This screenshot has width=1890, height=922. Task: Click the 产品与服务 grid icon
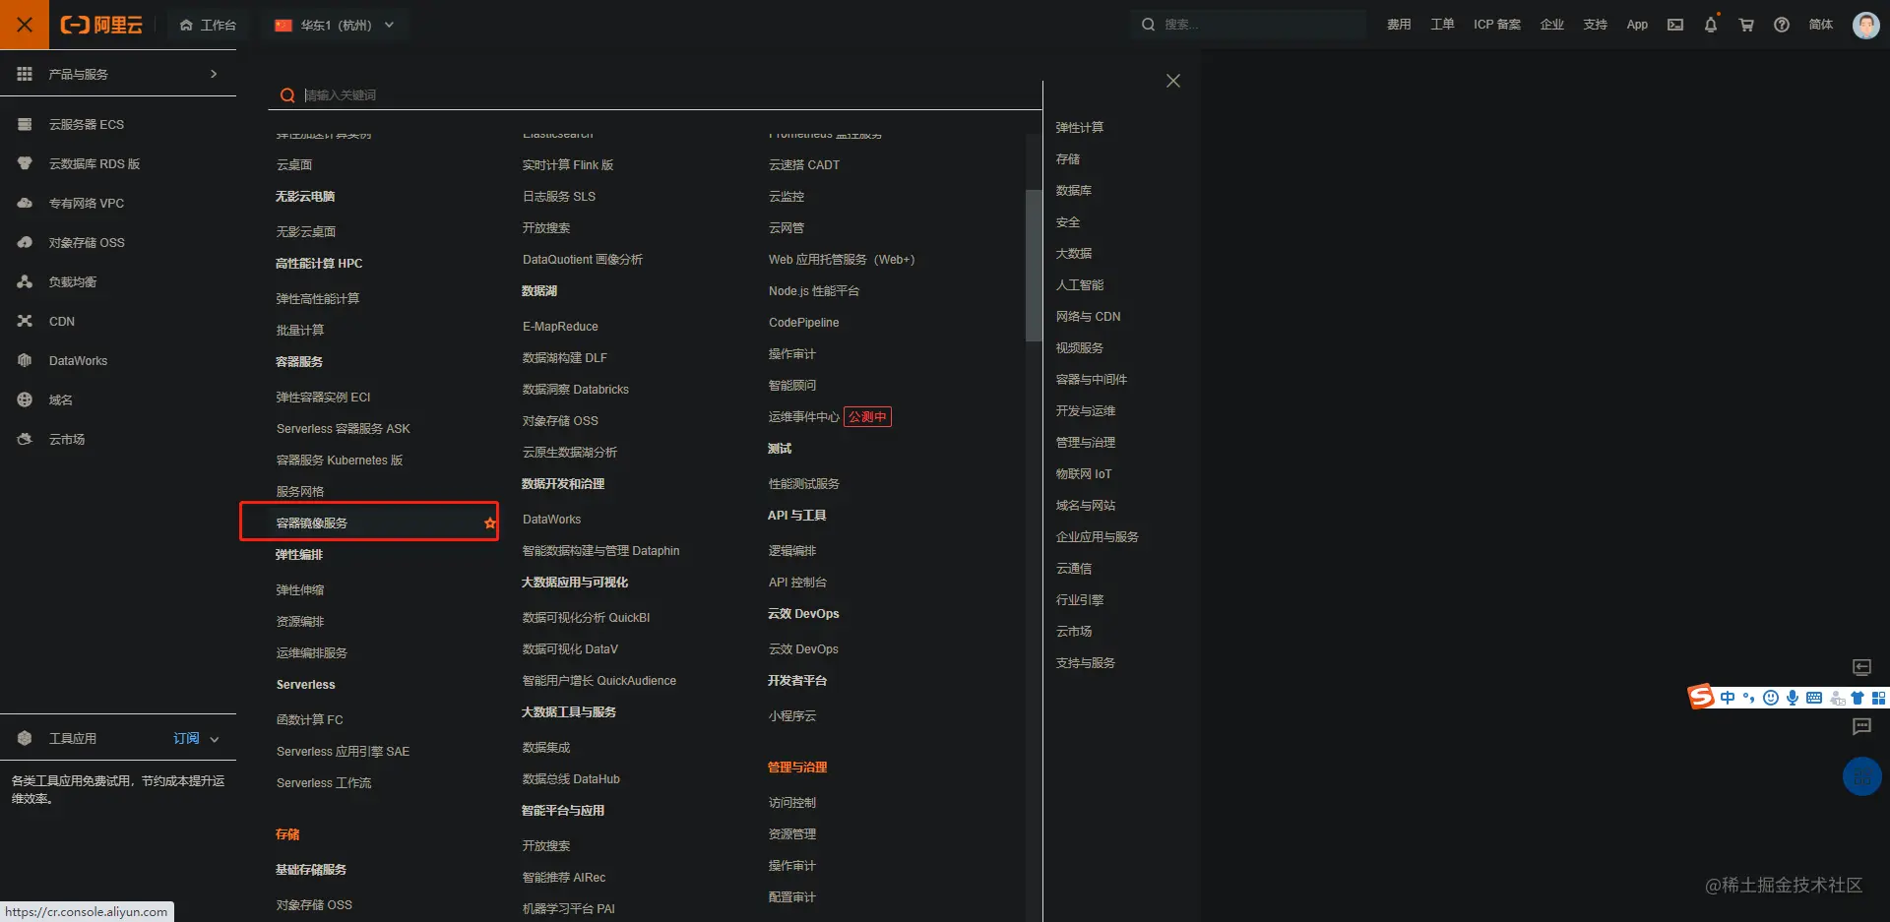(25, 74)
